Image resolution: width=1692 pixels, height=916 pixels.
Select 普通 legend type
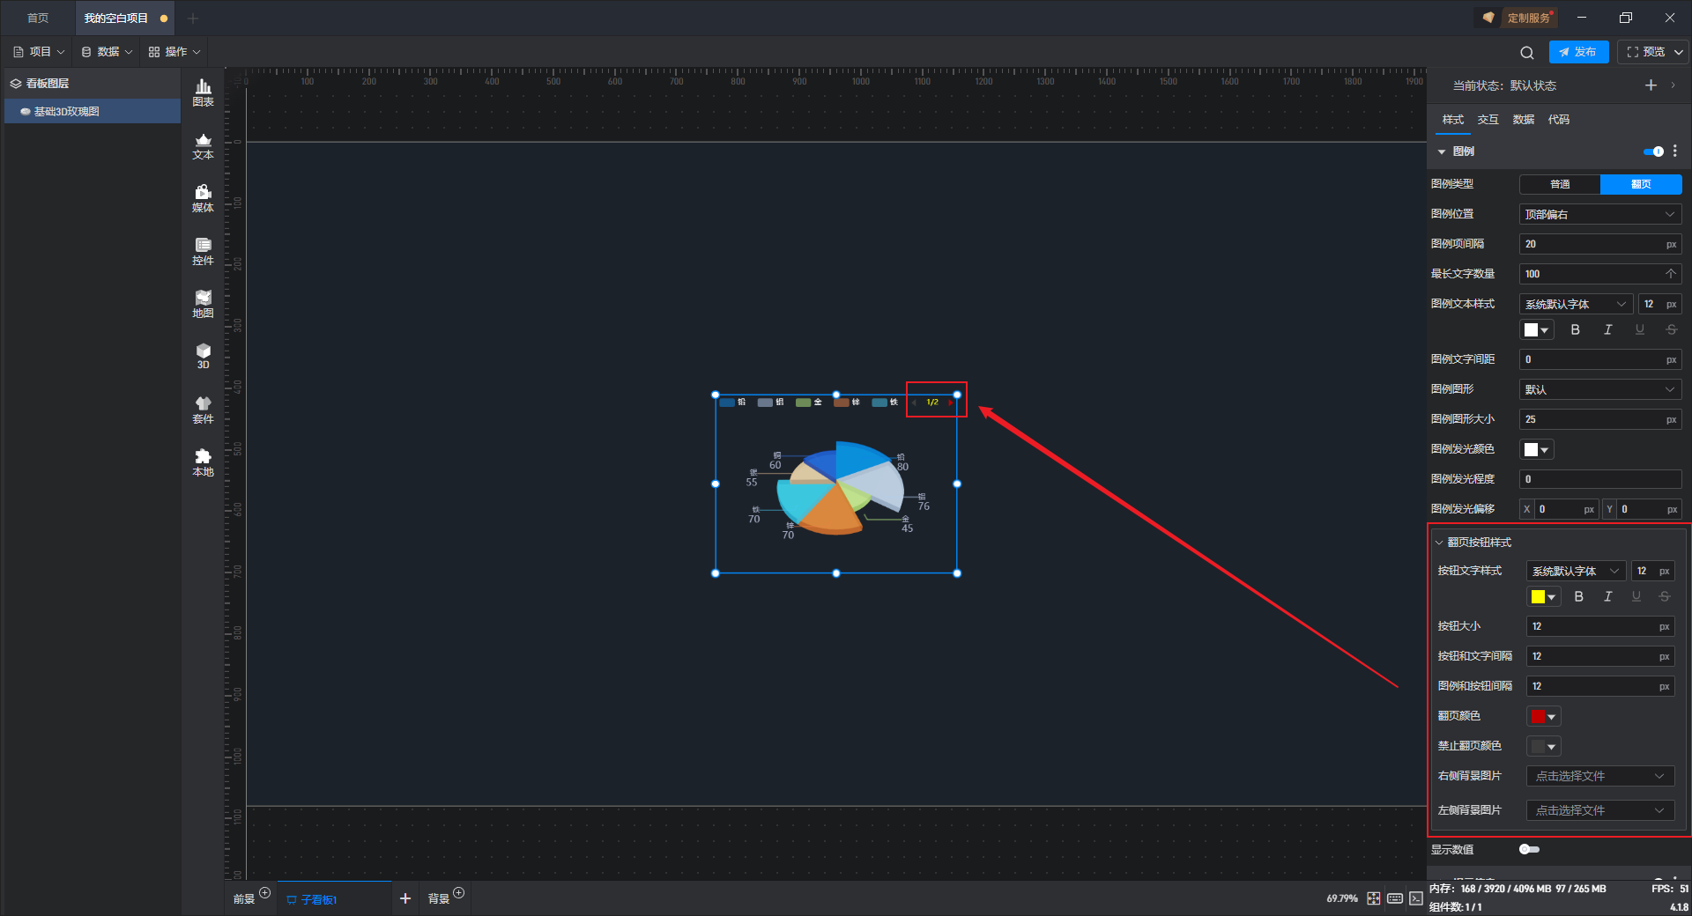(1560, 184)
